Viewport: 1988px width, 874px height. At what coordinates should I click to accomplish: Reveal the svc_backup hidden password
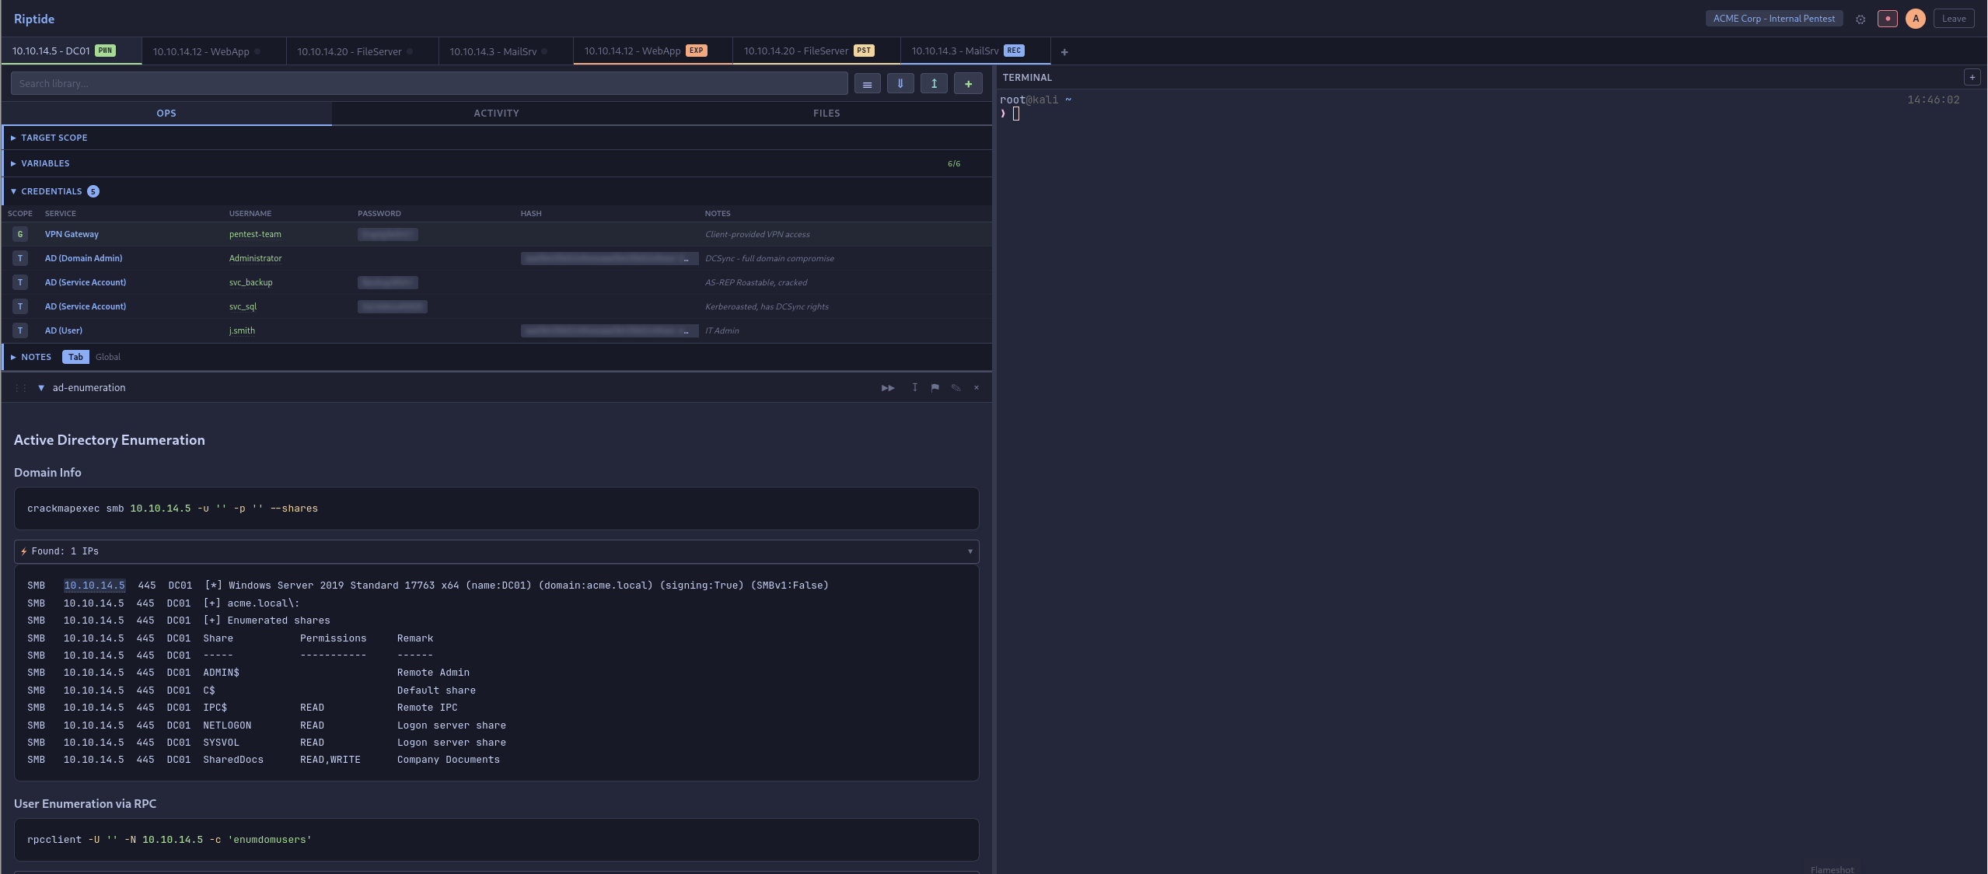click(x=387, y=282)
